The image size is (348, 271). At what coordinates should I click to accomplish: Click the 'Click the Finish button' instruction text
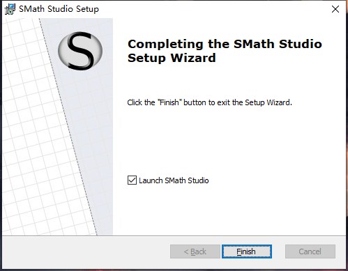click(209, 102)
